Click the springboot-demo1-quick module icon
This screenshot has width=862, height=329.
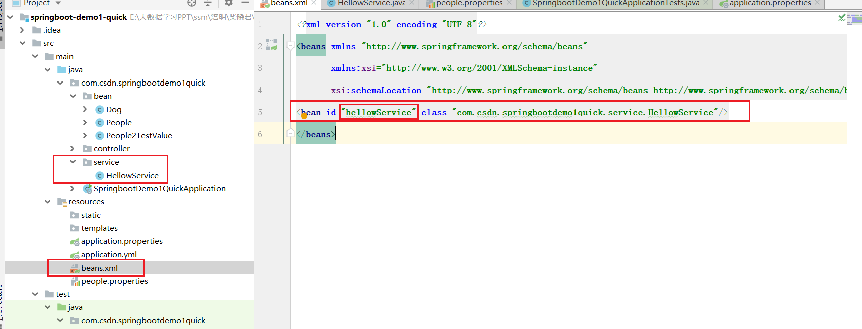(24, 17)
